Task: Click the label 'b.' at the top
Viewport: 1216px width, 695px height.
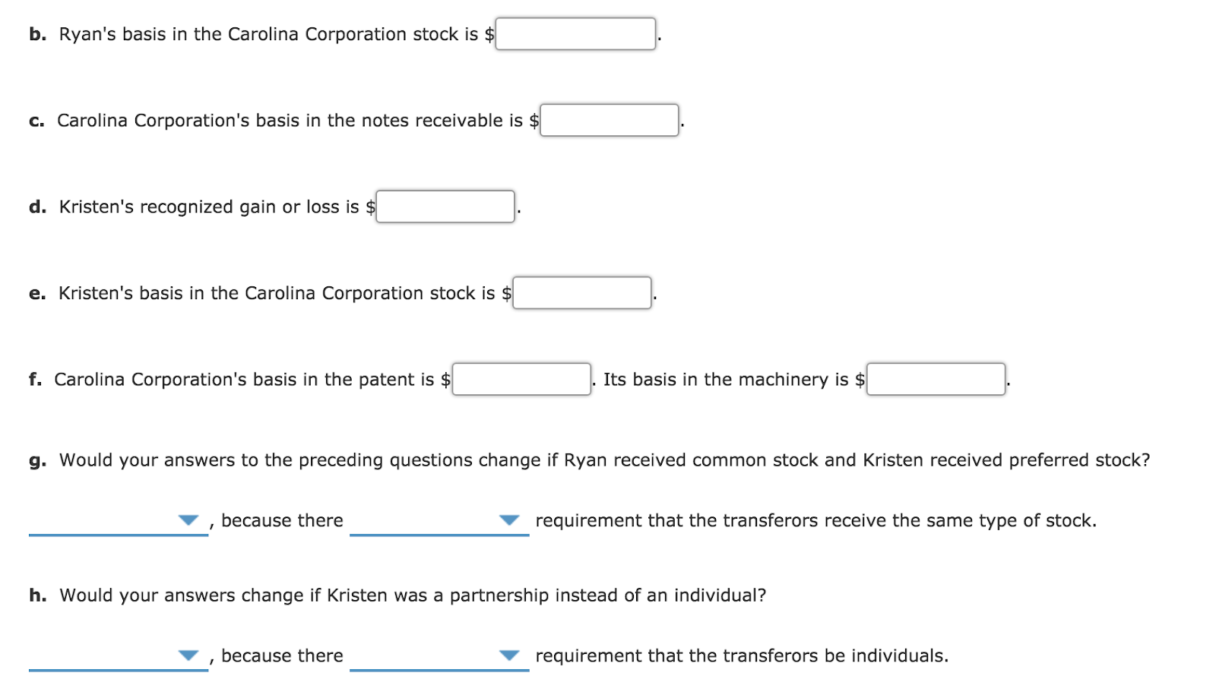Action: (x=37, y=34)
